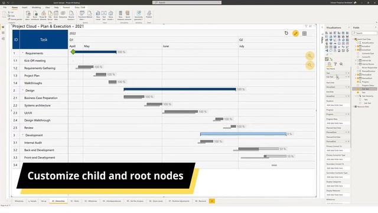
Task: Click the New measure ribbon icon
Action: click(x=120, y=14)
